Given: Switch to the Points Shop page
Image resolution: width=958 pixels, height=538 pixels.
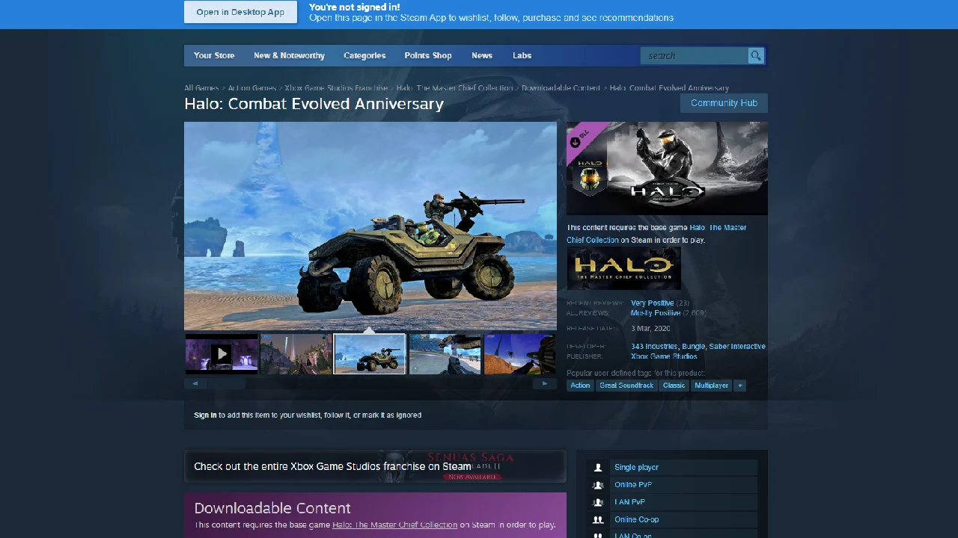Looking at the screenshot, I should [427, 55].
